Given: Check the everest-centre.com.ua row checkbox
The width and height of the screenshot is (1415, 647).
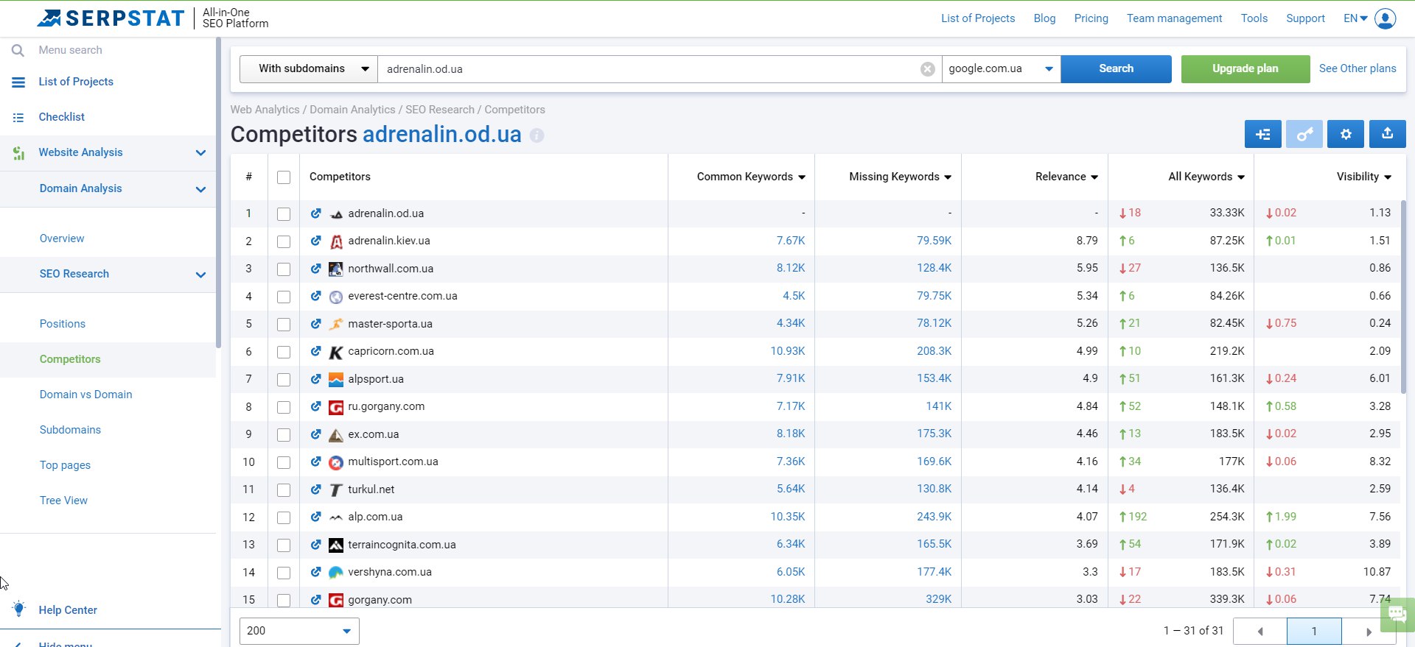Looking at the screenshot, I should [x=284, y=297].
